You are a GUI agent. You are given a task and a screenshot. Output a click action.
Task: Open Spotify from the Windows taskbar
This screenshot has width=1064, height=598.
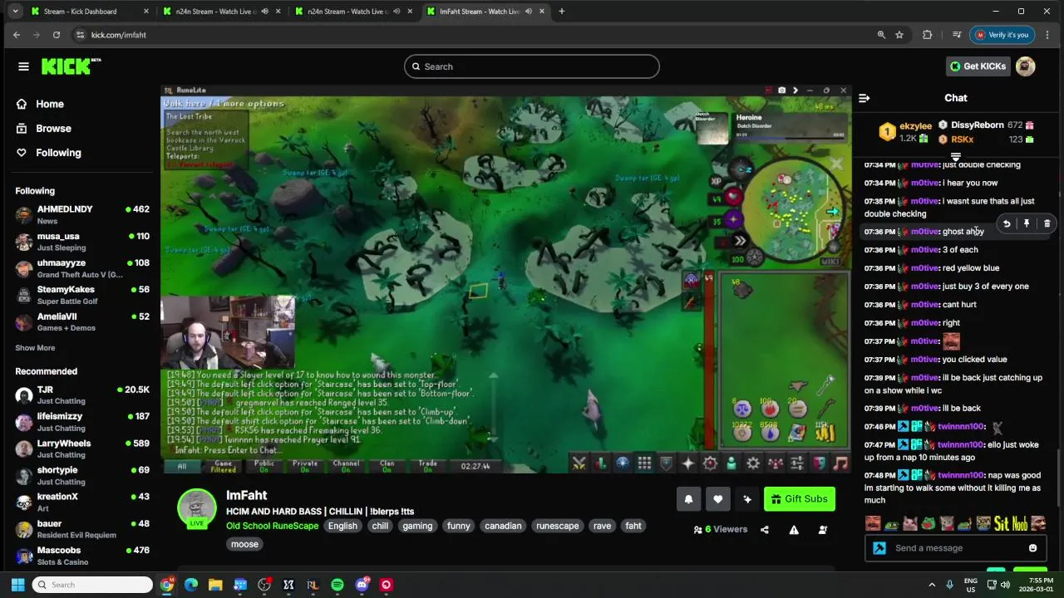tap(337, 585)
